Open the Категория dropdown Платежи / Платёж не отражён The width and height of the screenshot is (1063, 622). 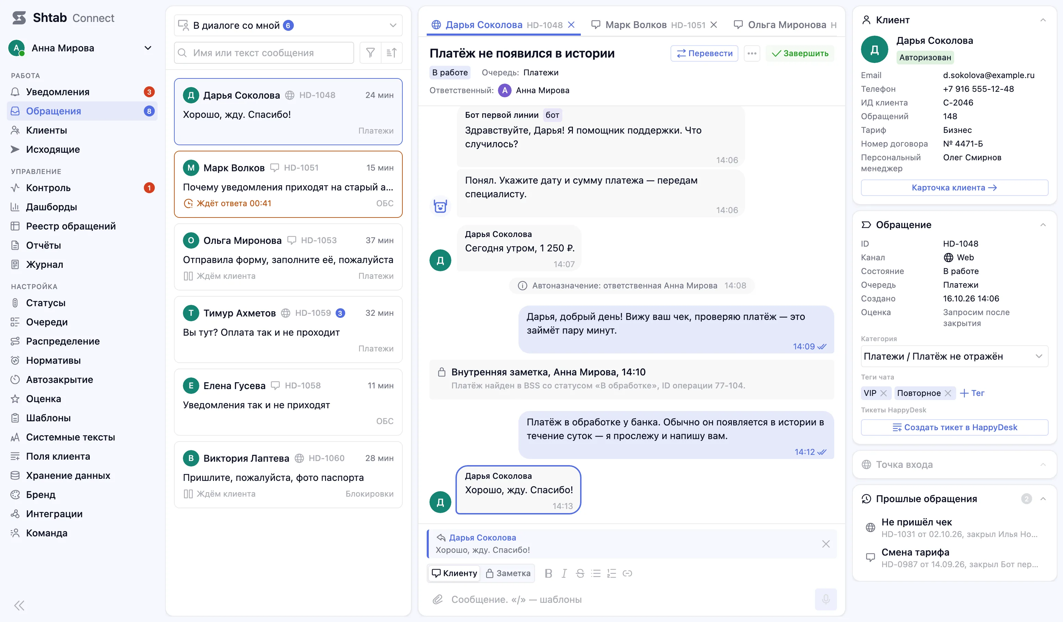tap(954, 356)
